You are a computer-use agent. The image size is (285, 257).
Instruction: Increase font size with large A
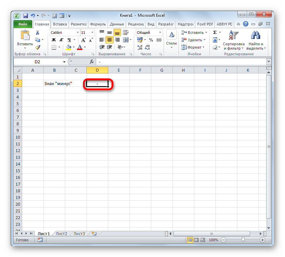[83, 40]
